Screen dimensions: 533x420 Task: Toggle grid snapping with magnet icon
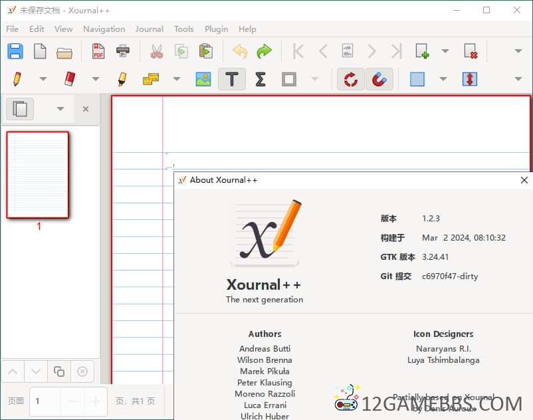(379, 79)
